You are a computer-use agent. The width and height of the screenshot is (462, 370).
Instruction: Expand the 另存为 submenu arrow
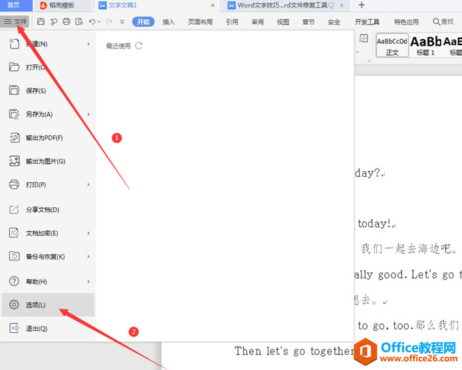pyautogui.click(x=88, y=114)
